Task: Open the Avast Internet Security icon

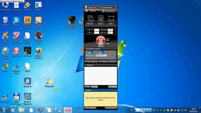Action: tap(5, 38)
